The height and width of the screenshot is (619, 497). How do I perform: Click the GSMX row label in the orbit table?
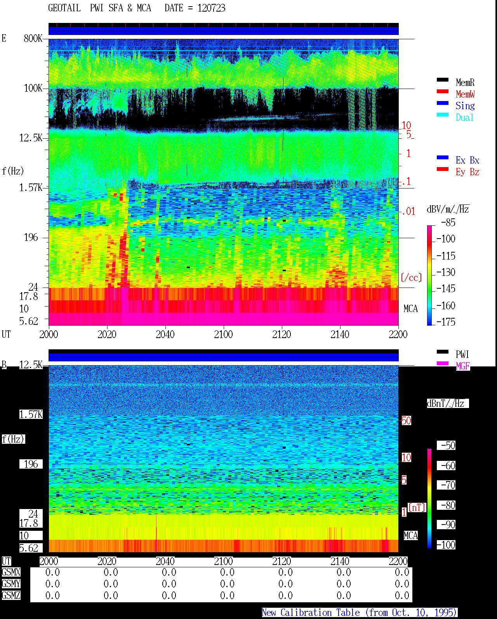click(11, 572)
